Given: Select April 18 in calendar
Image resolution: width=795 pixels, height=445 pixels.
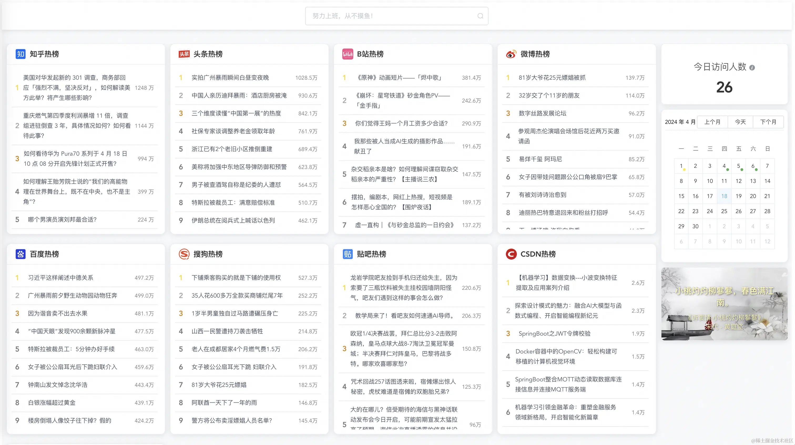Looking at the screenshot, I should click(x=724, y=196).
